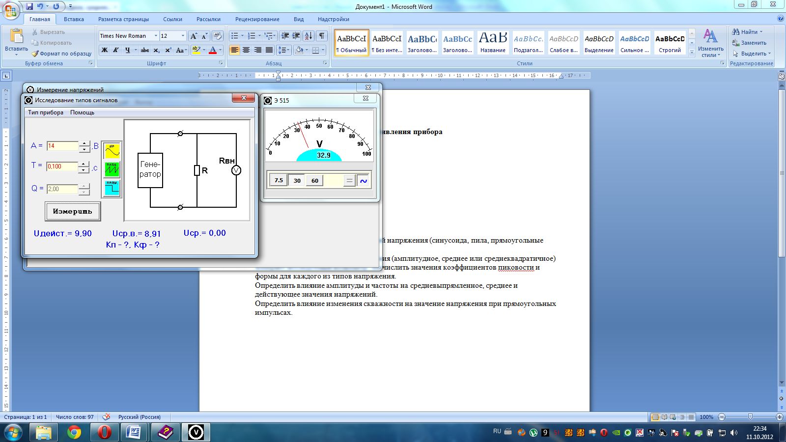Align text to the left
The height and width of the screenshot is (442, 786).
(235, 50)
